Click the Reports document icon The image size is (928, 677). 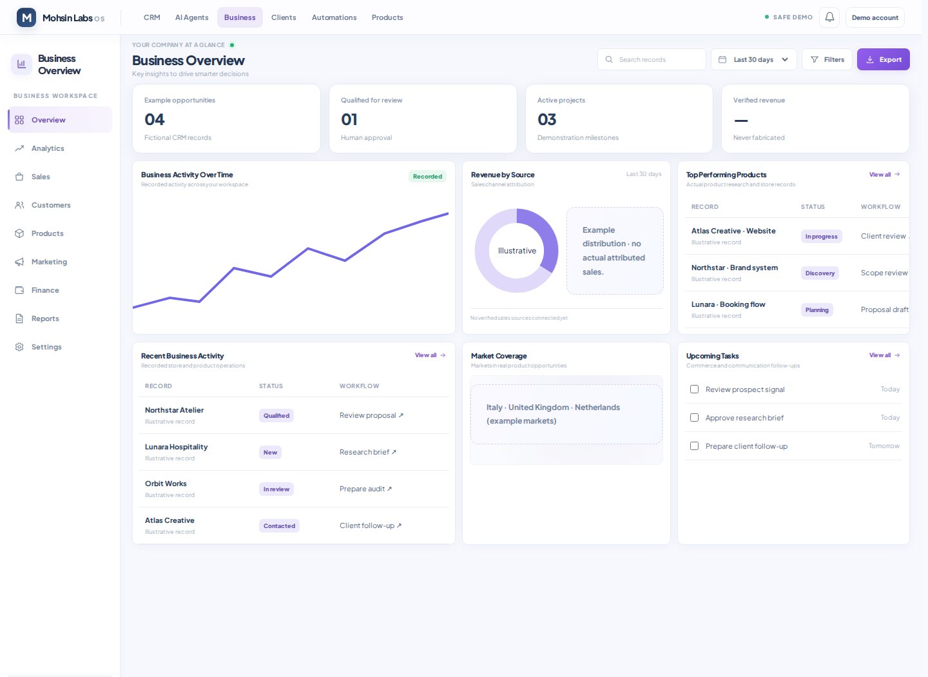pyautogui.click(x=19, y=319)
